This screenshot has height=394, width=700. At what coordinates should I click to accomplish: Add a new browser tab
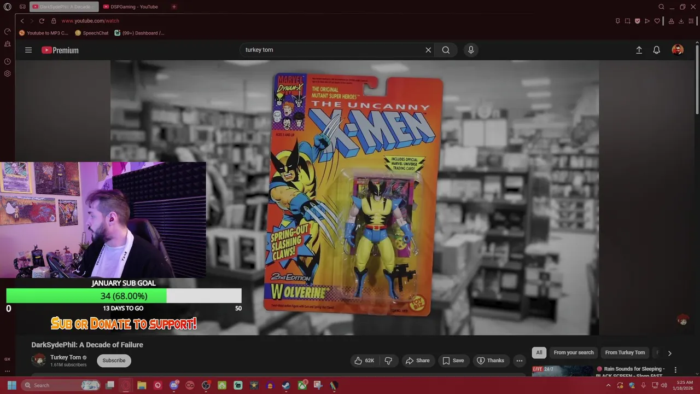(174, 7)
